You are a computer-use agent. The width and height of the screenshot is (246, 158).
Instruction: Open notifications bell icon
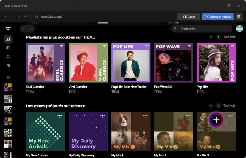click(x=8, y=57)
